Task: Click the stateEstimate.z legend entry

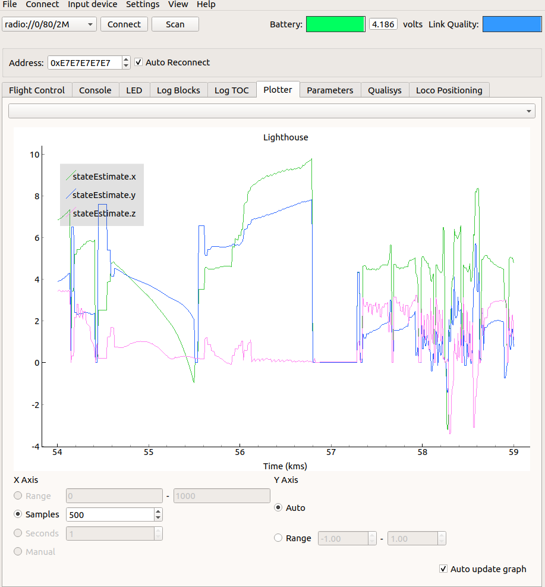Action: pyautogui.click(x=104, y=214)
